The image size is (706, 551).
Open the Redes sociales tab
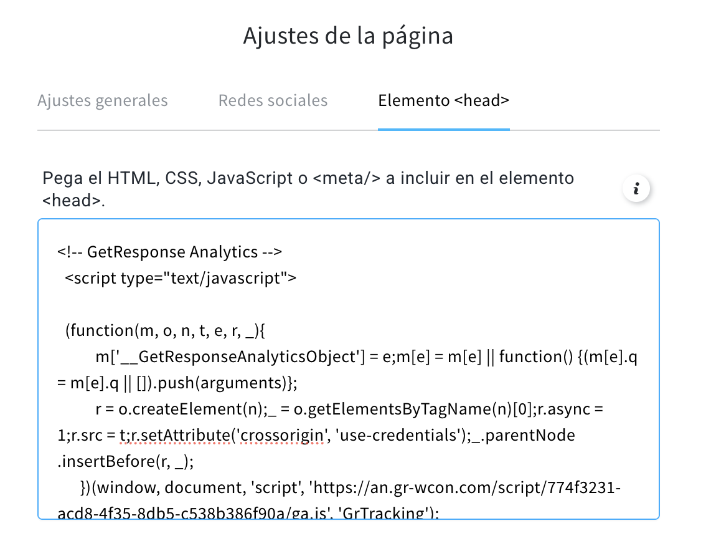coord(273,100)
